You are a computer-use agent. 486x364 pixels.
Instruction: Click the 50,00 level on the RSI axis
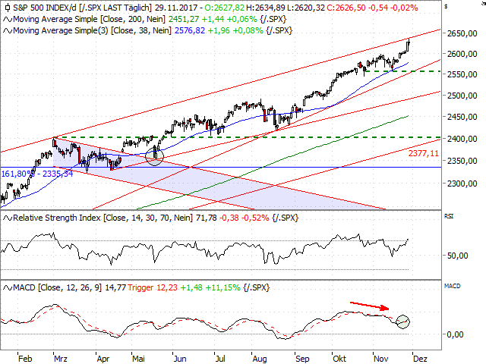[x=457, y=256]
